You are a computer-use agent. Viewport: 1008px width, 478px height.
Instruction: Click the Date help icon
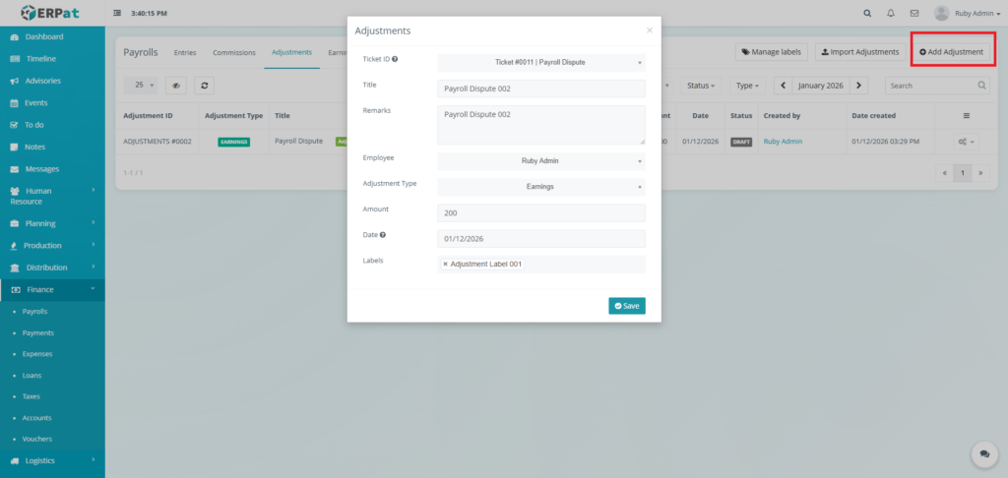383,235
